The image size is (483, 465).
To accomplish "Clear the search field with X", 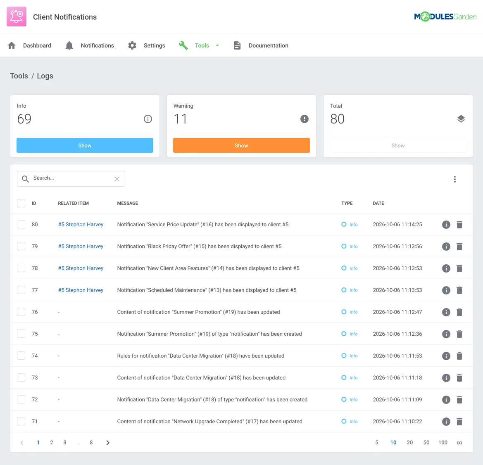I will click(x=117, y=179).
